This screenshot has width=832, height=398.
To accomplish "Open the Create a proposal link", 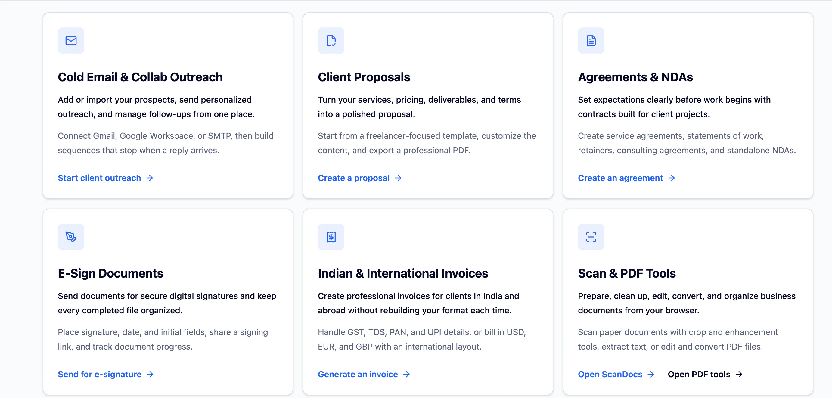I will tap(360, 178).
